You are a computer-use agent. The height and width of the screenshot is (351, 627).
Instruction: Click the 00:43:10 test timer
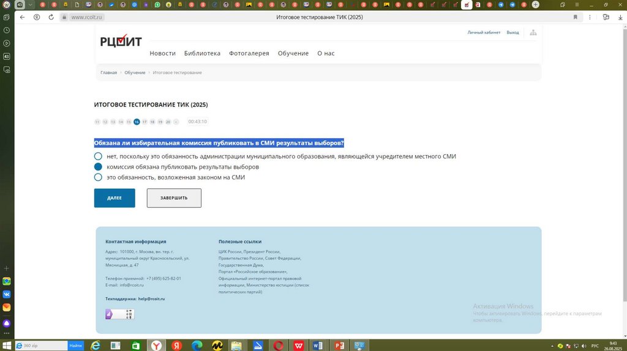pos(198,122)
